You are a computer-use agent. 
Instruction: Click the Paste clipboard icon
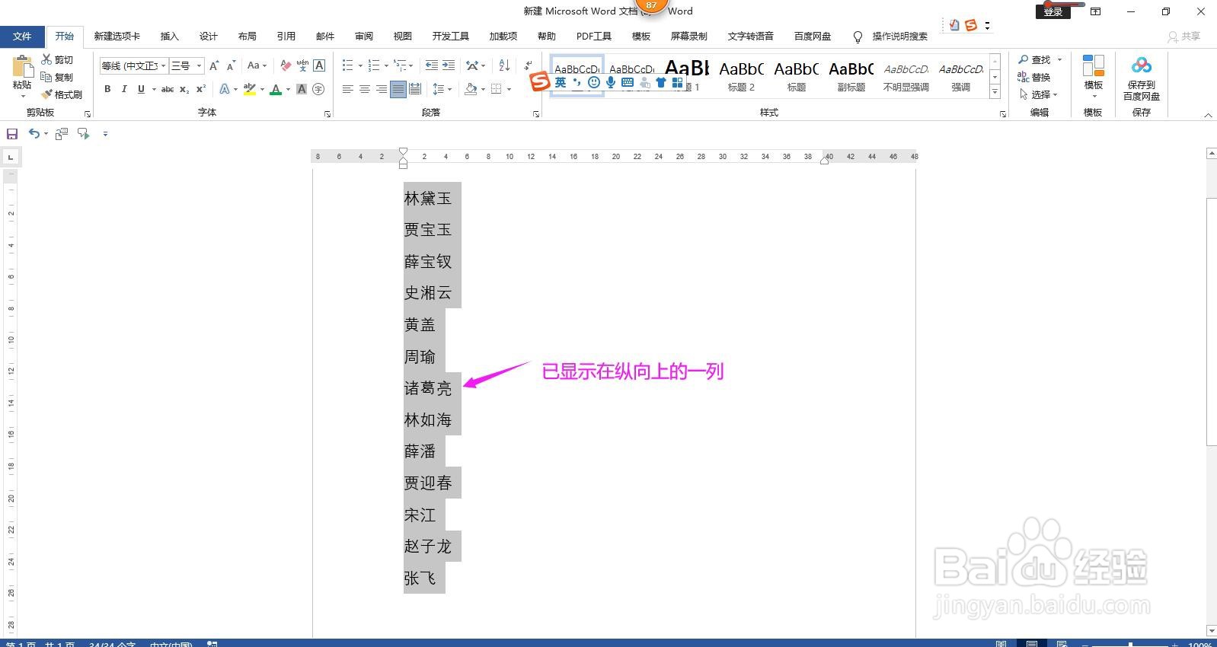point(22,67)
